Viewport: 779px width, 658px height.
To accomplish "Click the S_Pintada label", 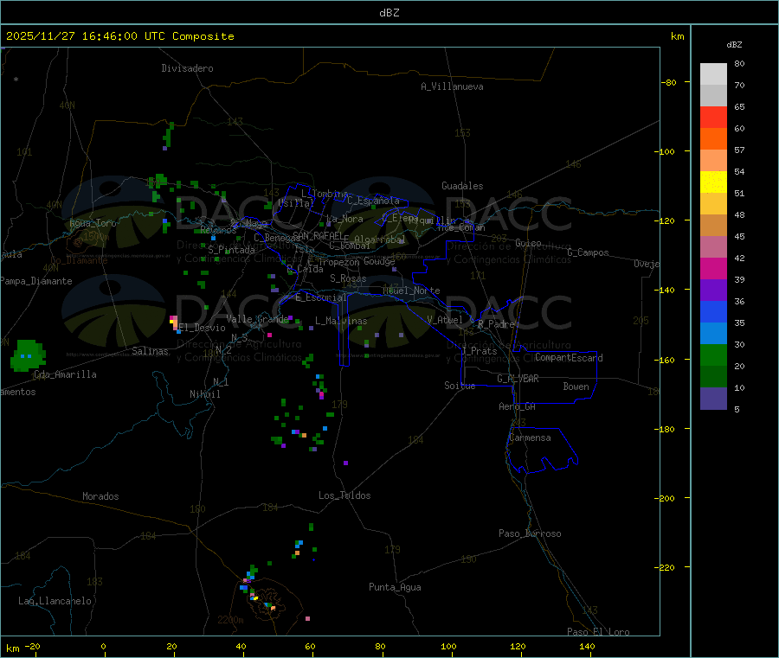I will pos(231,250).
